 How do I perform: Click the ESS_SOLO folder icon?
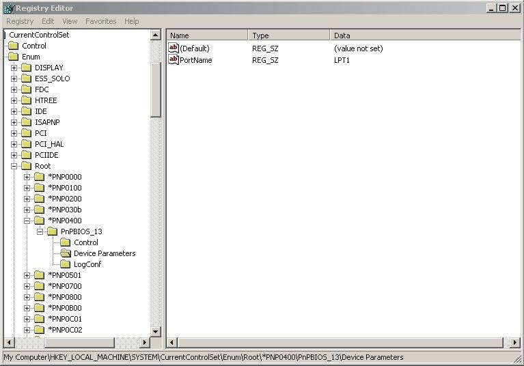click(x=27, y=79)
